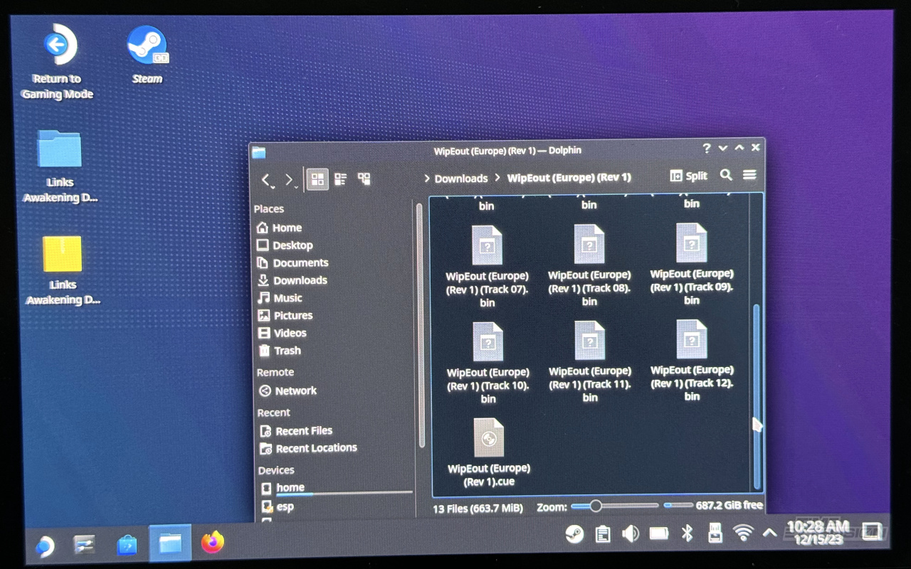Click Dolphin file manager taskbar icon
Image resolution: width=911 pixels, height=569 pixels.
coord(170,544)
